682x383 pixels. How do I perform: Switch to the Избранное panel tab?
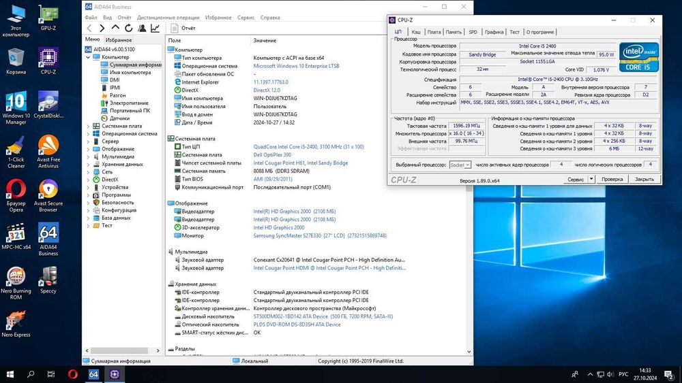pos(119,40)
